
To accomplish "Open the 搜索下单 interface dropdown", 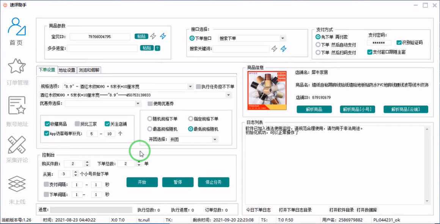I will (283, 38).
